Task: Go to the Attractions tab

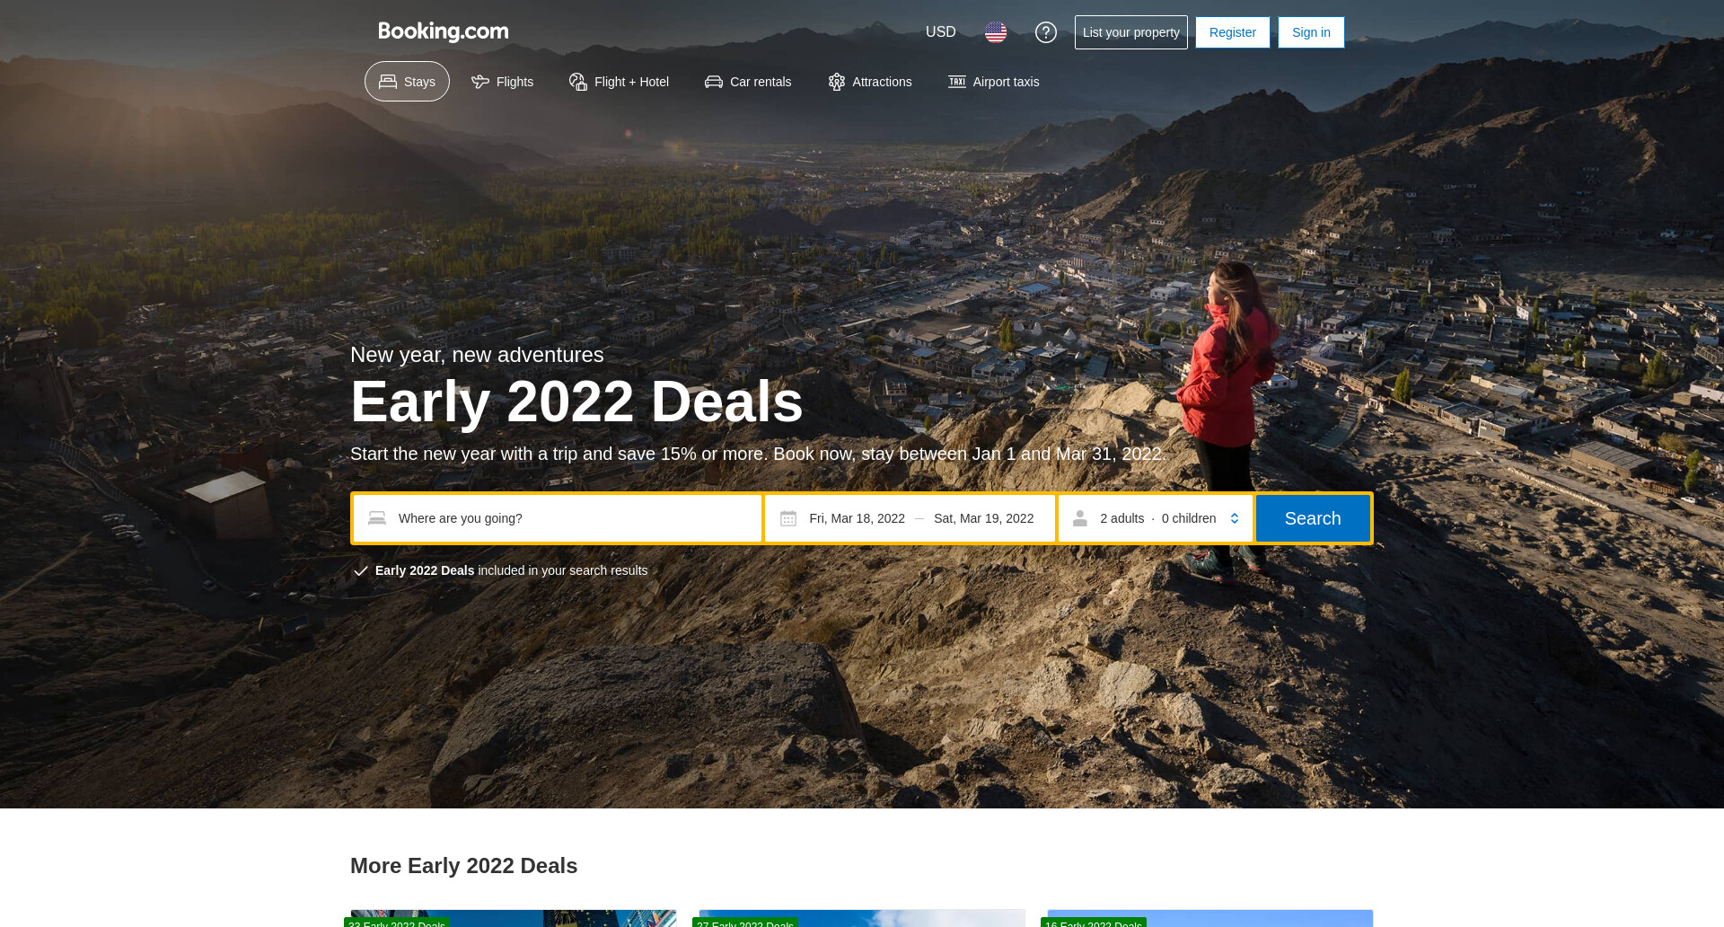Action: point(870,82)
